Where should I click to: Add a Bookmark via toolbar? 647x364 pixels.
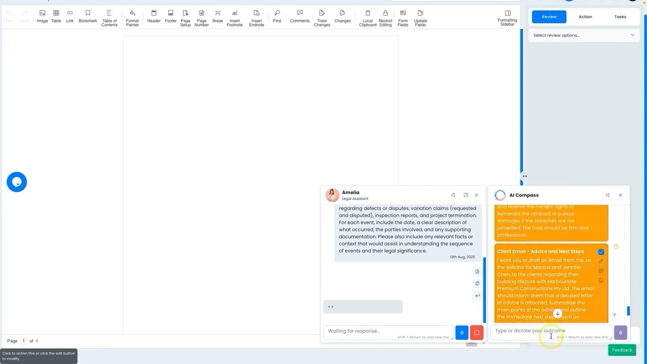pyautogui.click(x=88, y=16)
